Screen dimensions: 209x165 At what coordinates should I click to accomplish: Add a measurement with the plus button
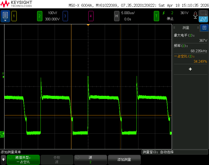click(x=190, y=69)
